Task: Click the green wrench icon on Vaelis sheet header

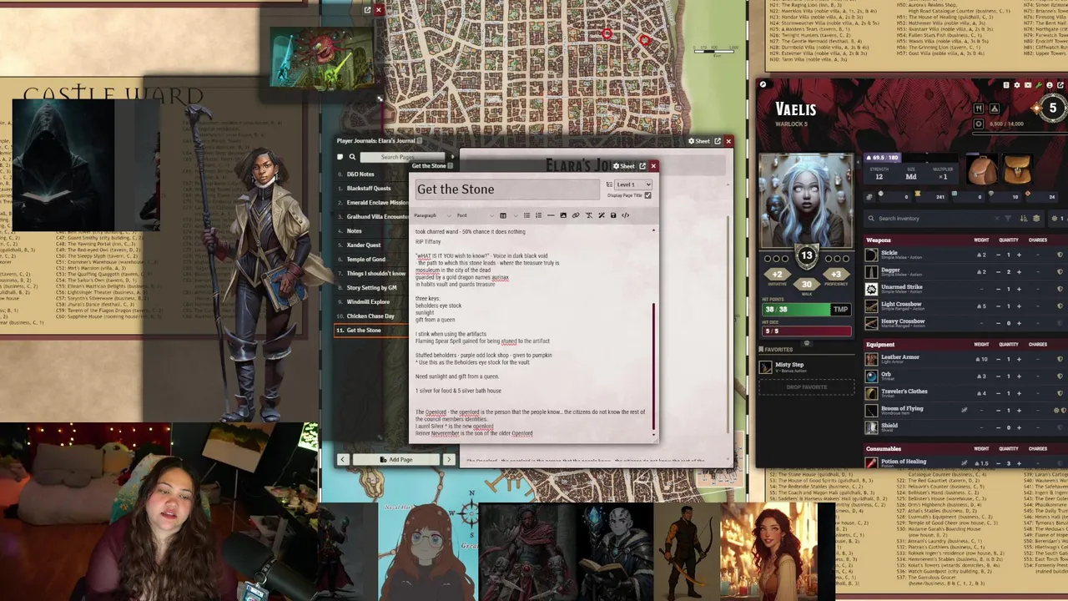Action: [x=1039, y=85]
